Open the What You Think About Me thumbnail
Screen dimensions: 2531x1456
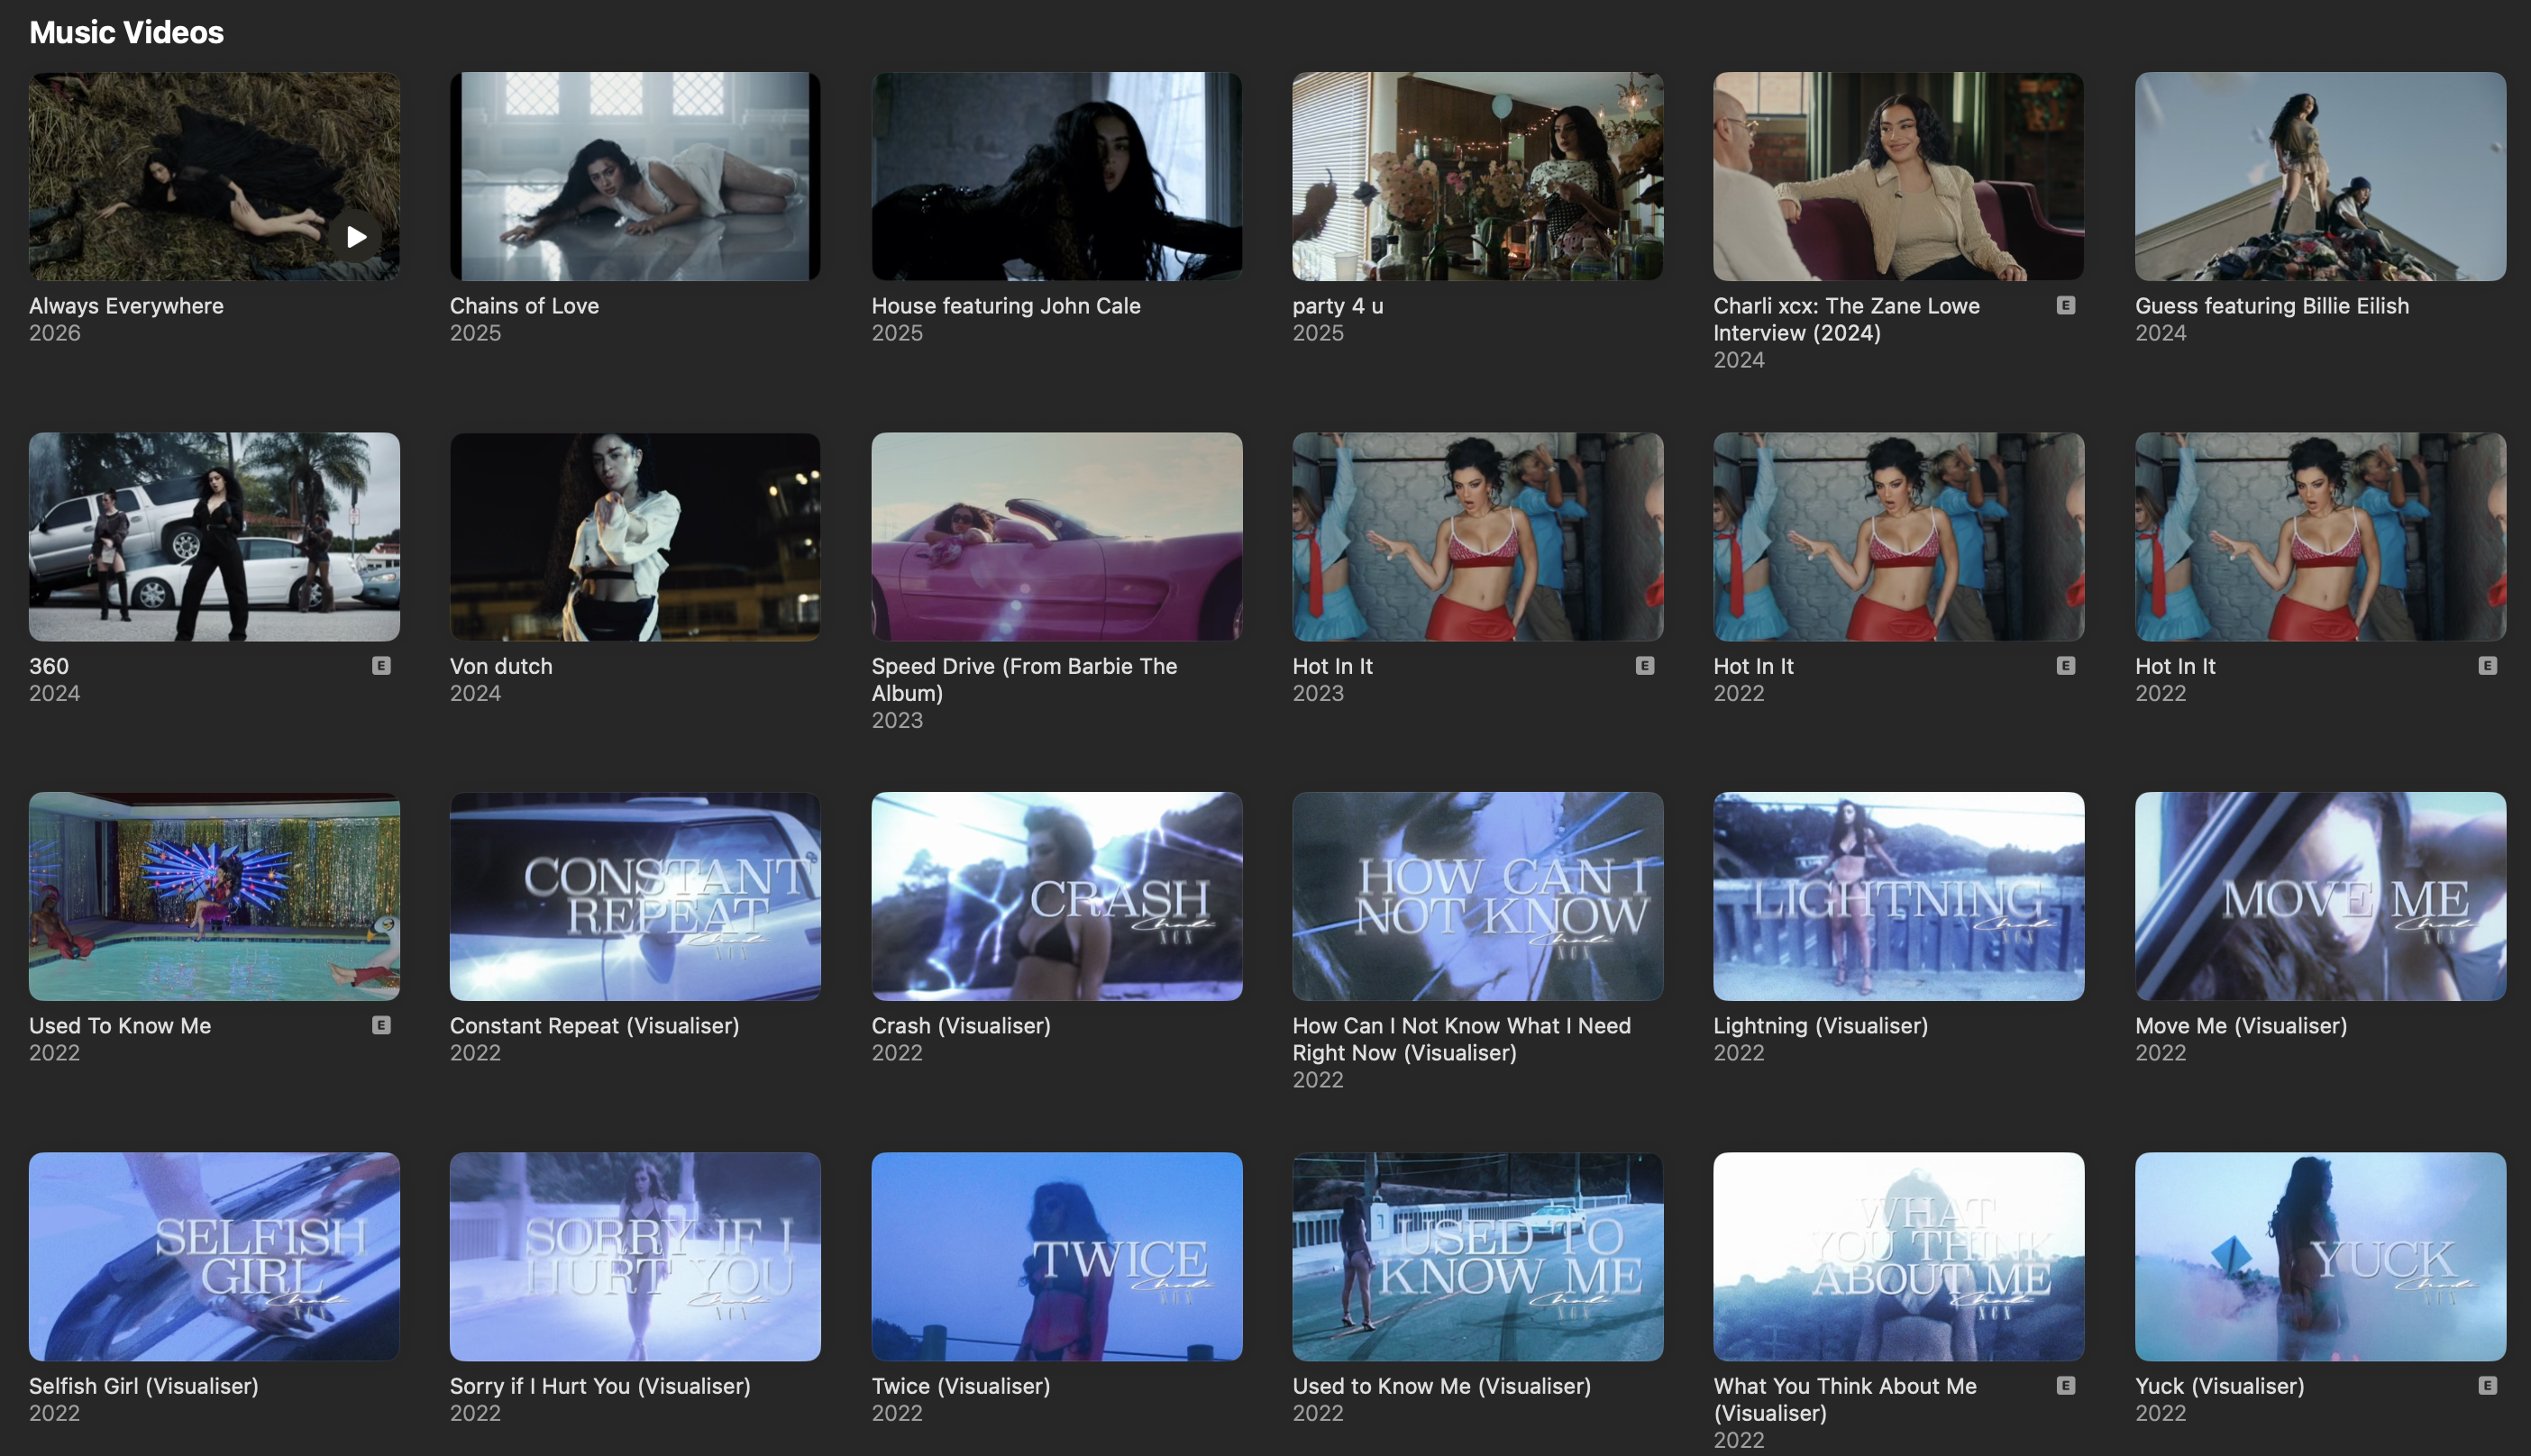point(1899,1256)
